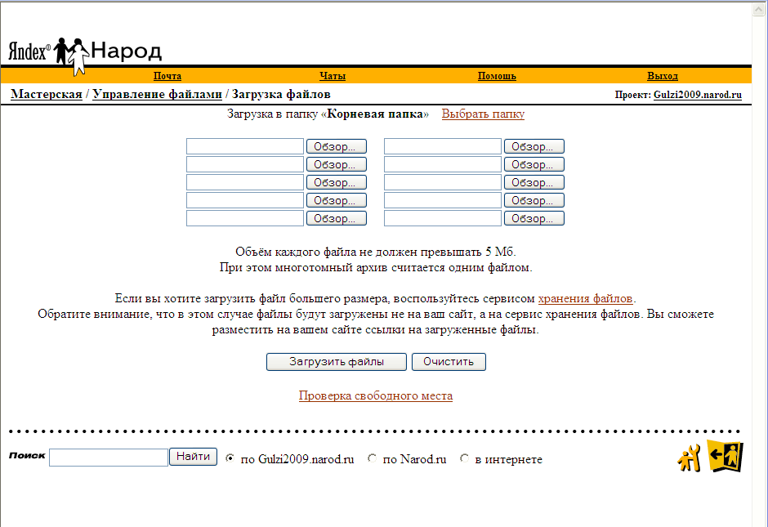Click fifth file path field in left column
Image resolution: width=768 pixels, height=527 pixels.
coord(245,218)
